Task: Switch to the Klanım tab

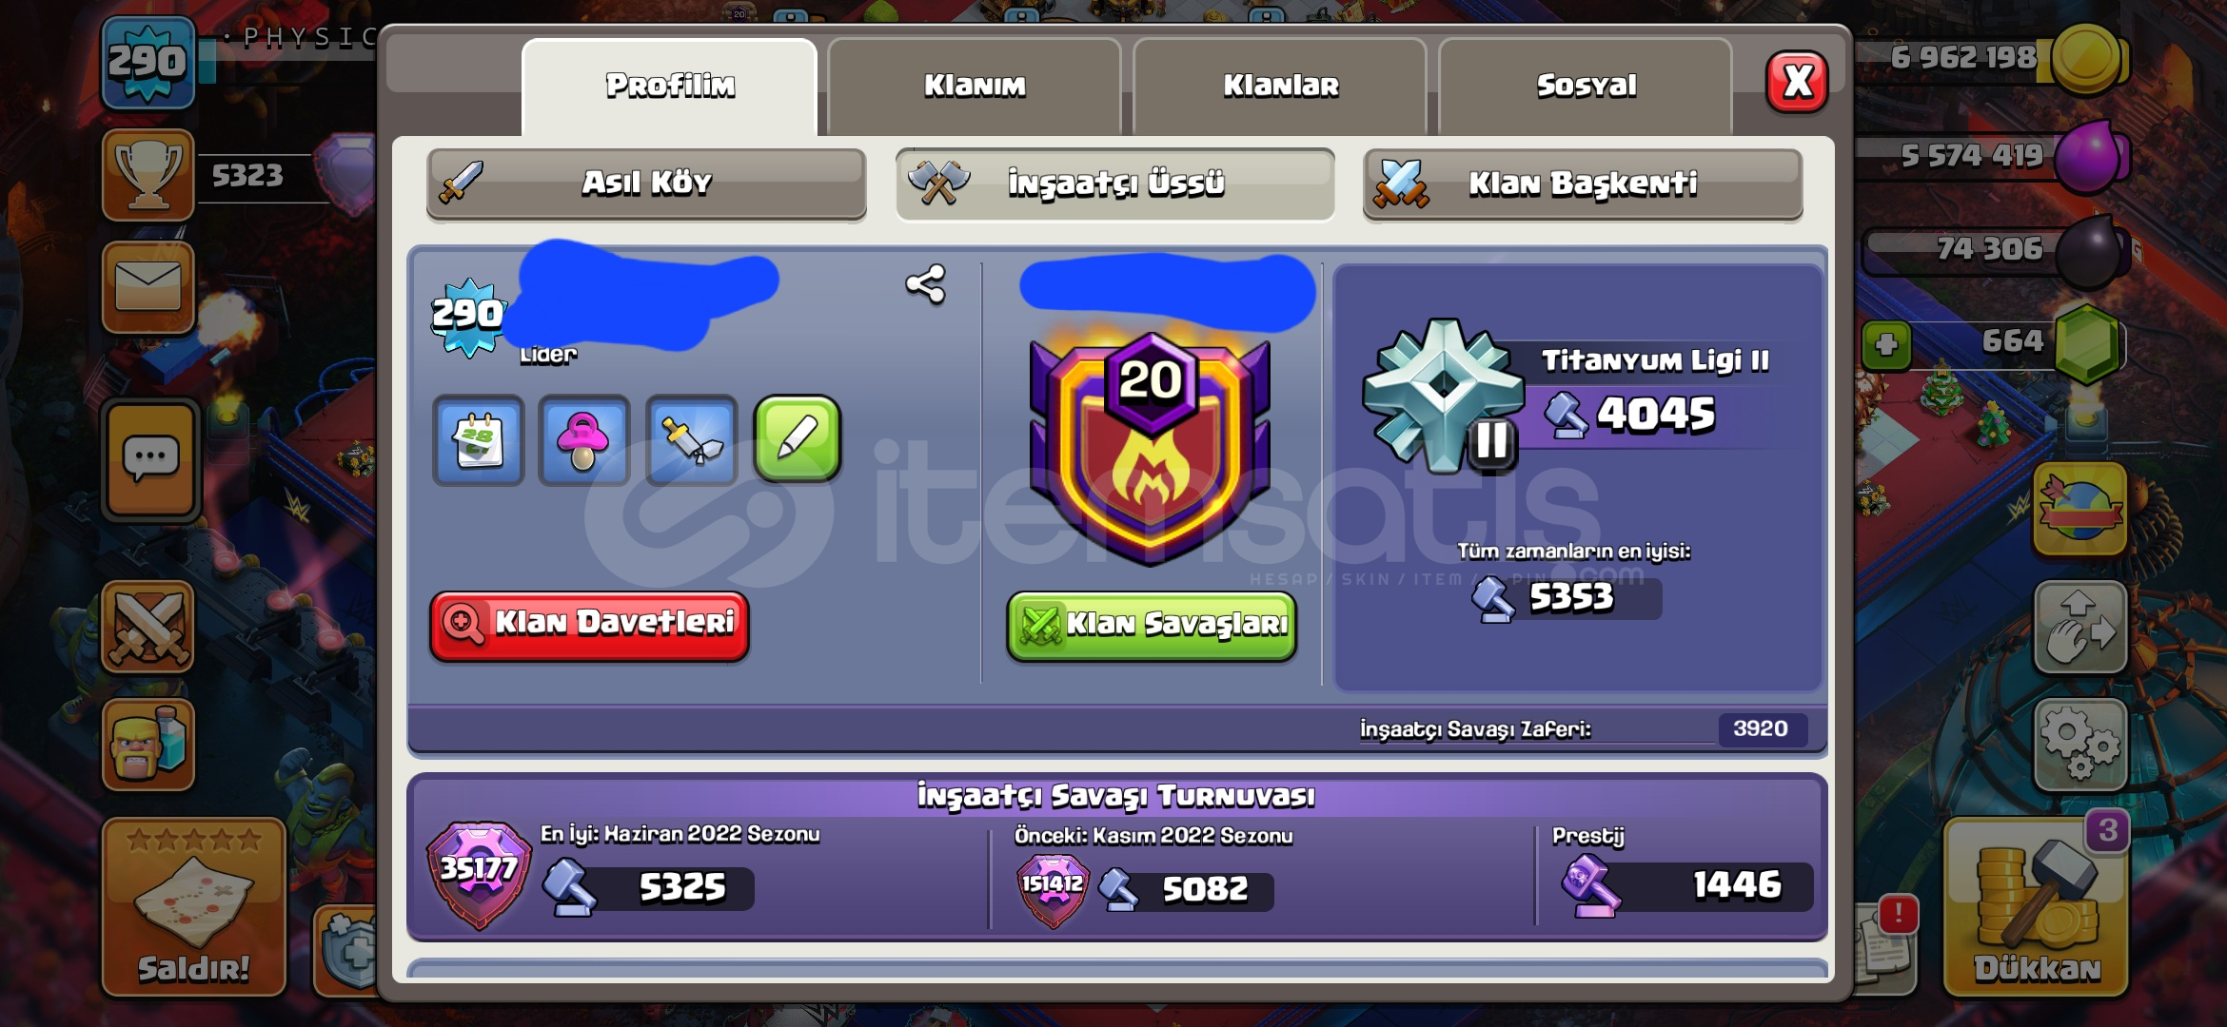Action: tap(975, 87)
